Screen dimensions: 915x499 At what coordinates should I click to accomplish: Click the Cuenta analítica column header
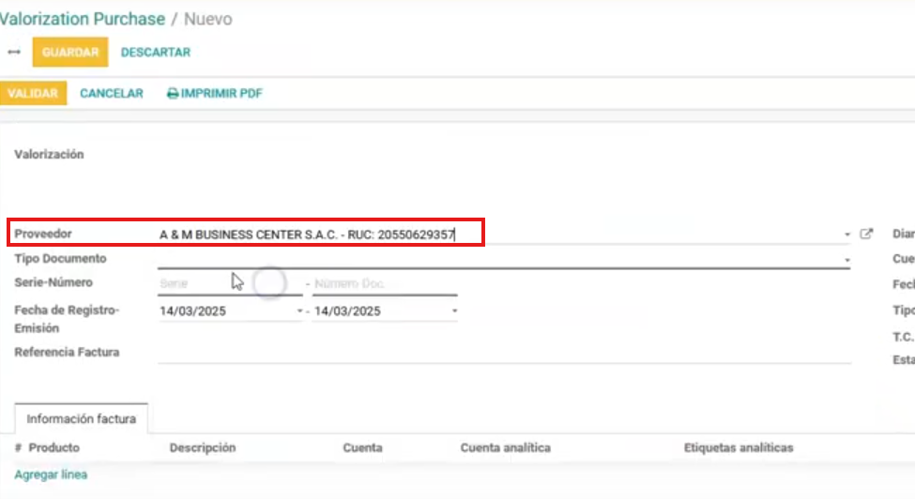coord(505,448)
